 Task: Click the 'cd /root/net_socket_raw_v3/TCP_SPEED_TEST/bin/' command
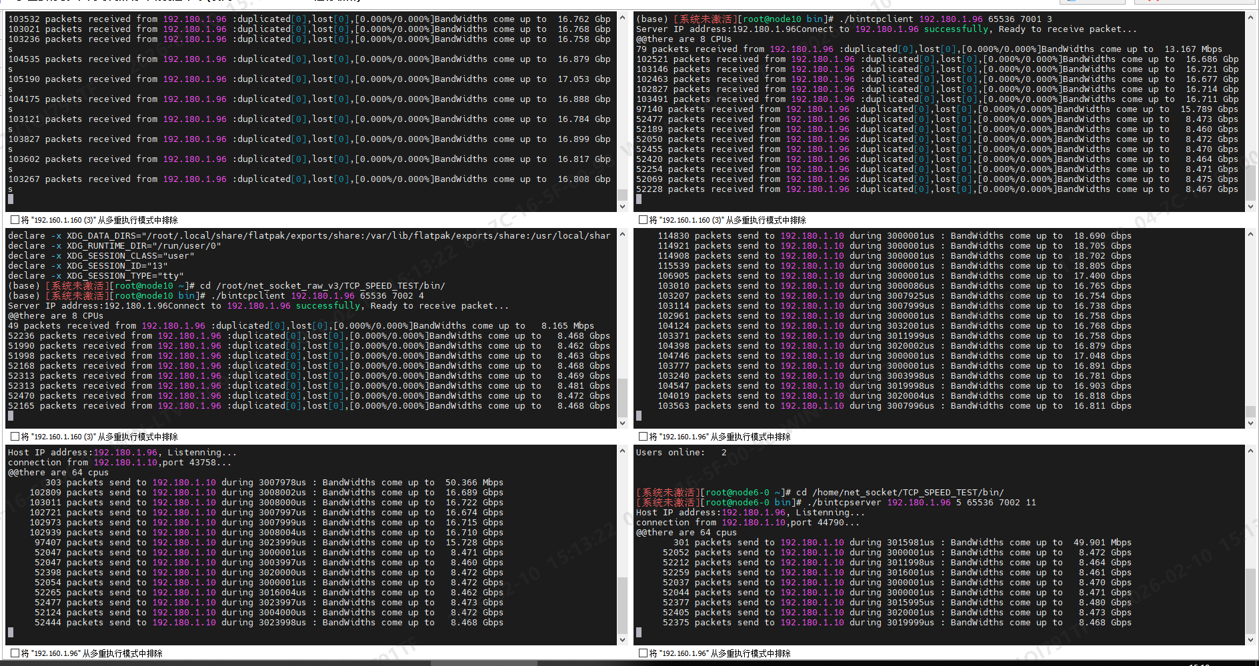[x=323, y=286]
